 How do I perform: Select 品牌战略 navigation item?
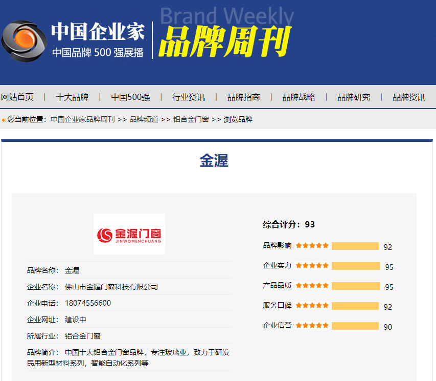(299, 97)
